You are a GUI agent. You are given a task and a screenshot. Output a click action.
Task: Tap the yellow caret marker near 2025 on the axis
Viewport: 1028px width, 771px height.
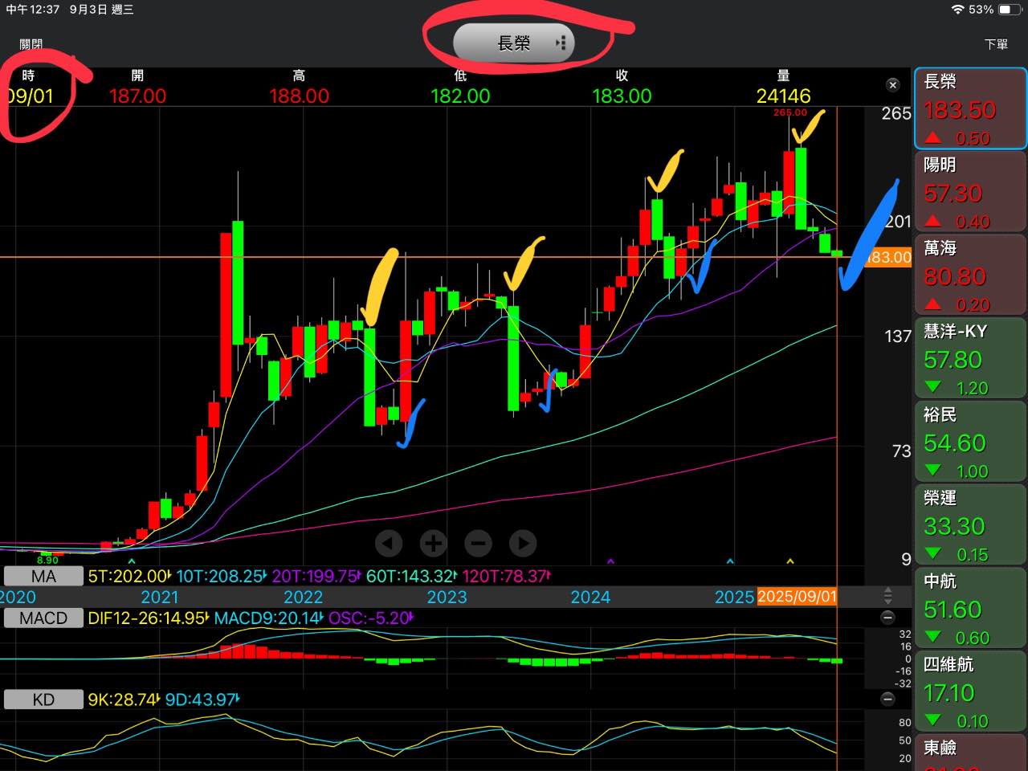click(790, 561)
